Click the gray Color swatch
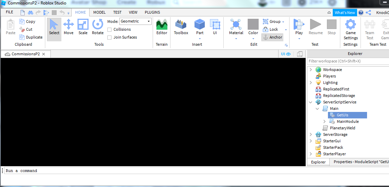 253,24
